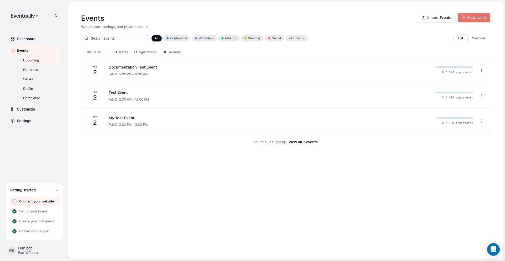Viewport: 505px width, 261px height.
Task: Open Events in the sidebar
Action: (34, 50)
